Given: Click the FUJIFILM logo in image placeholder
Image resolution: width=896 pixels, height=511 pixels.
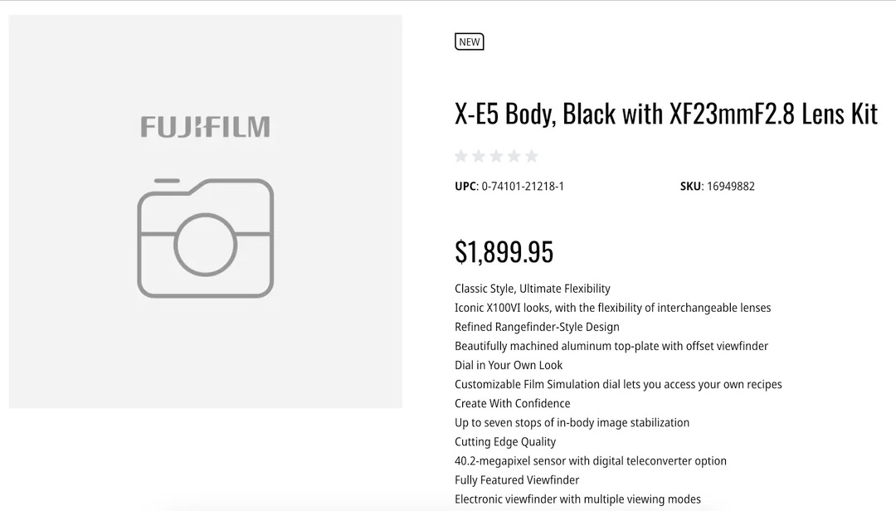Looking at the screenshot, I should [x=205, y=127].
